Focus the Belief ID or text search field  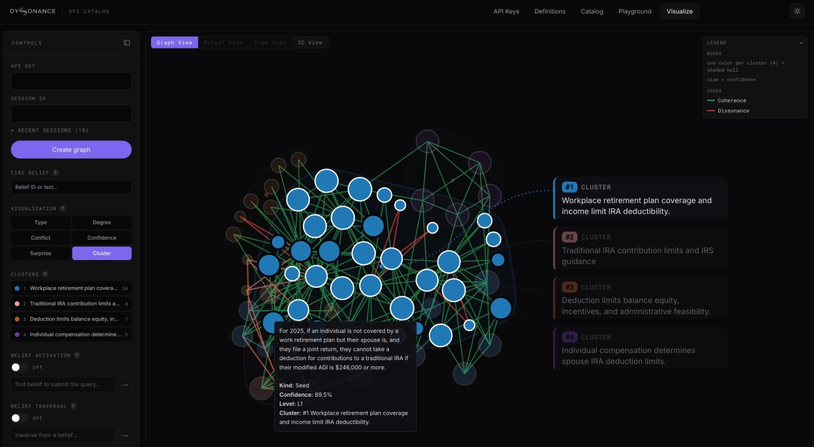[71, 187]
